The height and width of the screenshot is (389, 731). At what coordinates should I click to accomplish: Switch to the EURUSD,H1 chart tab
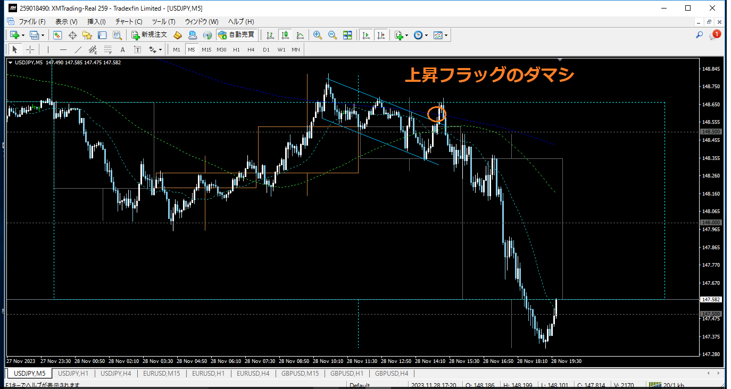tap(208, 374)
